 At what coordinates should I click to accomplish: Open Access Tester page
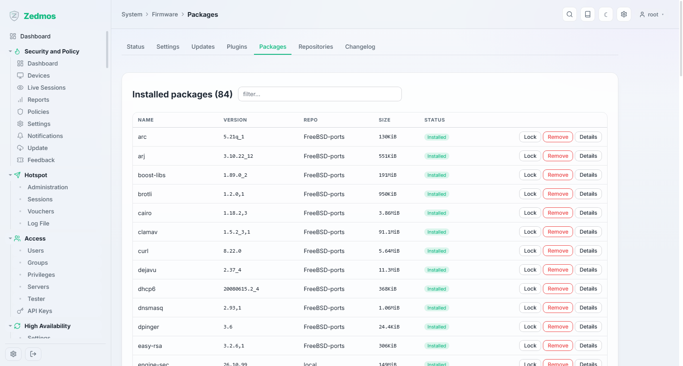click(x=36, y=299)
